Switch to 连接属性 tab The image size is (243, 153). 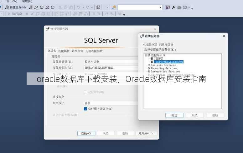pyautogui.click(x=64, y=51)
